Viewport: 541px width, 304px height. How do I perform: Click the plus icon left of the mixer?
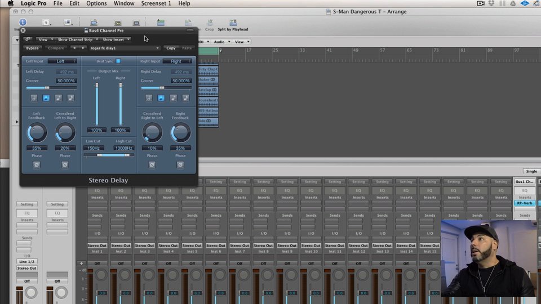[x=81, y=263]
